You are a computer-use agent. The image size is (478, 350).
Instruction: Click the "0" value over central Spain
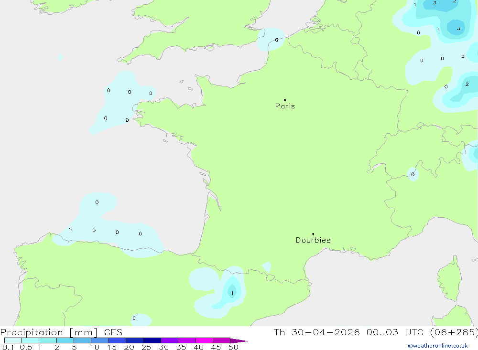[x=134, y=318]
